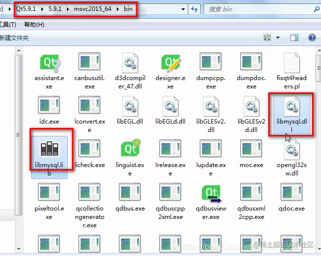
Task: Select the d3dcompiler_47.dll file icon
Action: coord(130,62)
